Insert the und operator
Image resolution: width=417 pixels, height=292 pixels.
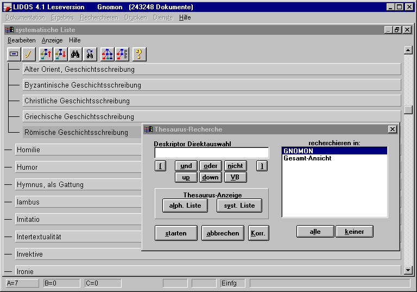(186, 166)
